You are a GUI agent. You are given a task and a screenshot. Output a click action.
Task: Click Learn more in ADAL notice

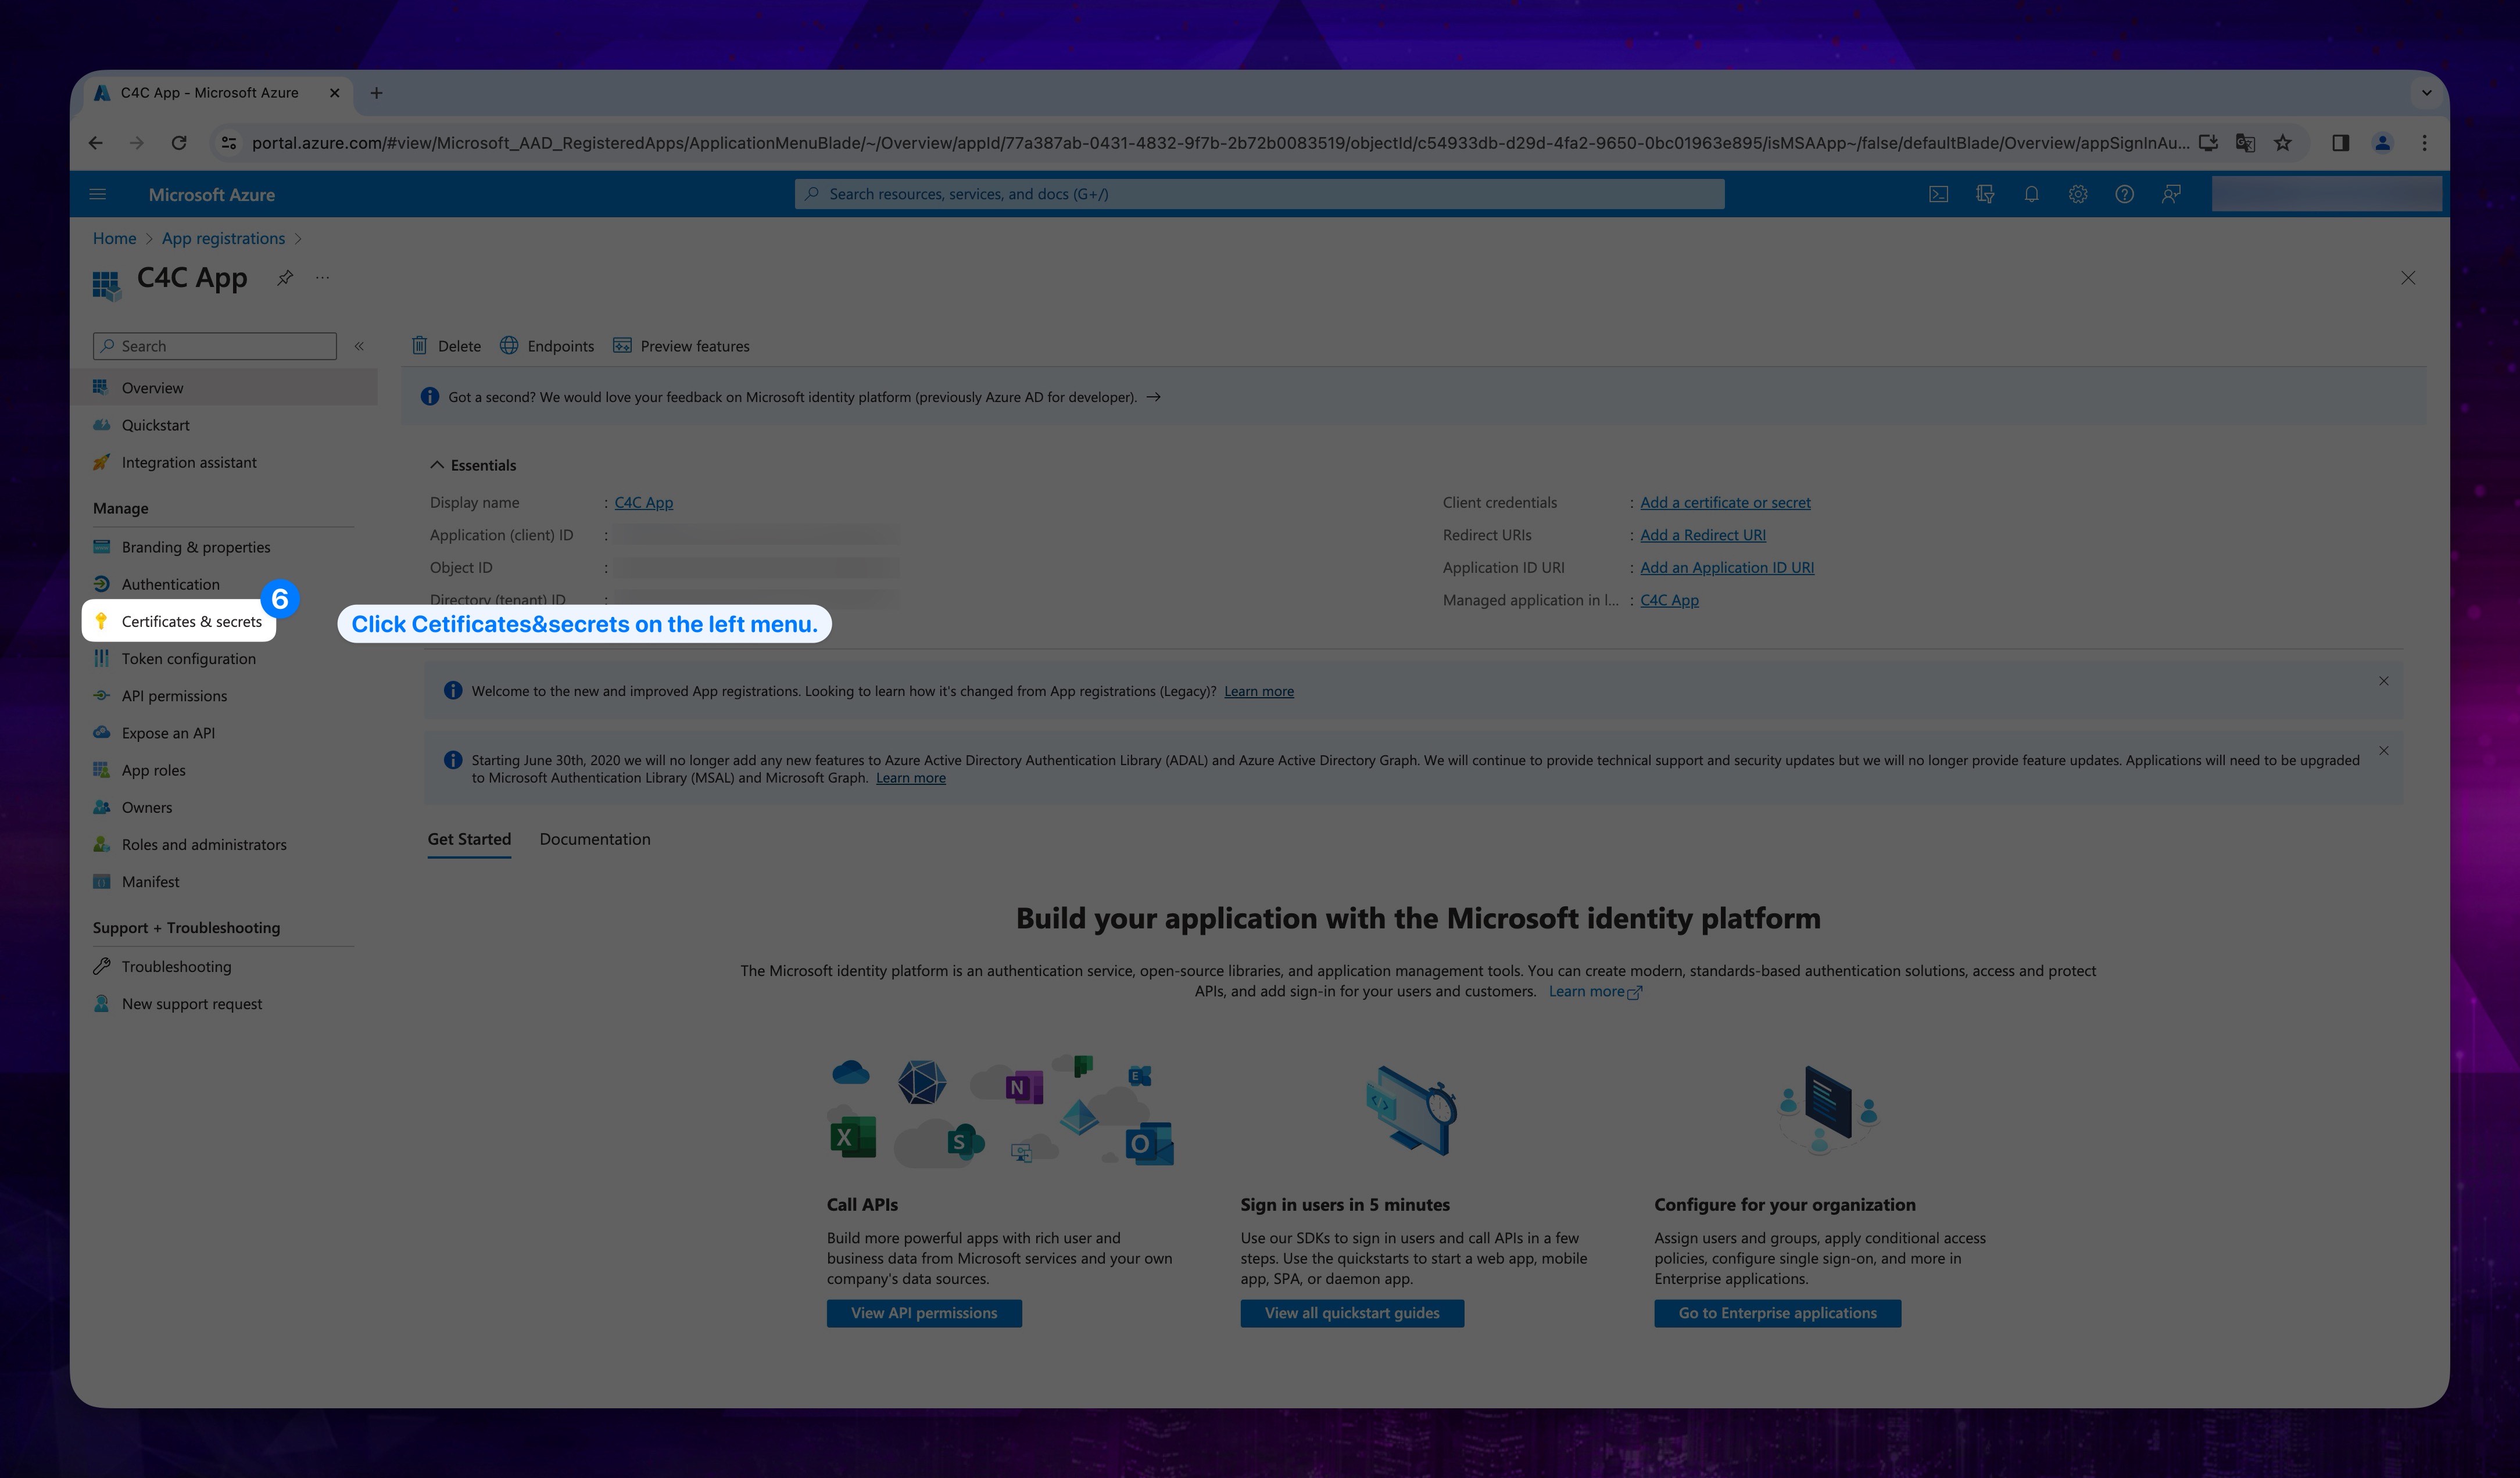point(911,779)
